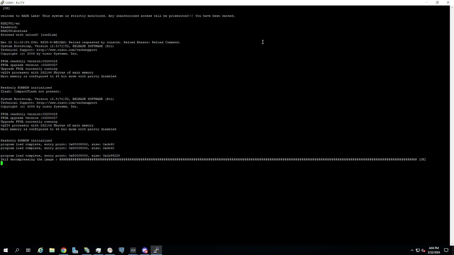Select the active PuTTY taskbar icon
Image resolution: width=454 pixels, height=255 pixels.
[156, 250]
